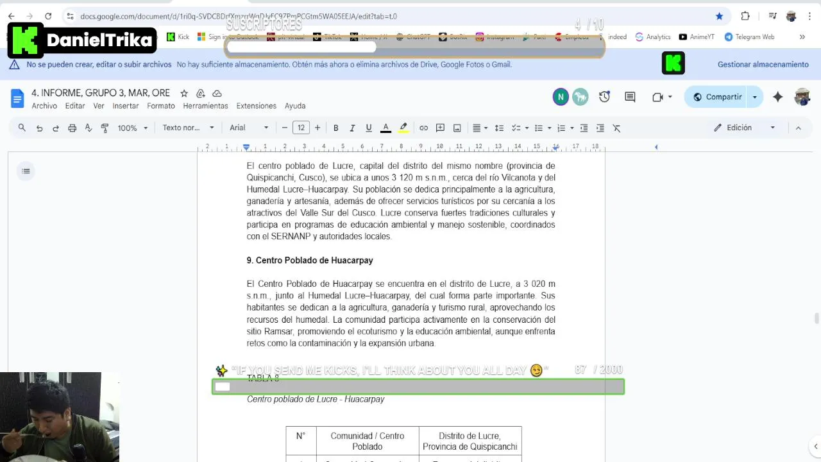This screenshot has height=462, width=821.
Task: Decrease the indent
Action: pos(584,128)
